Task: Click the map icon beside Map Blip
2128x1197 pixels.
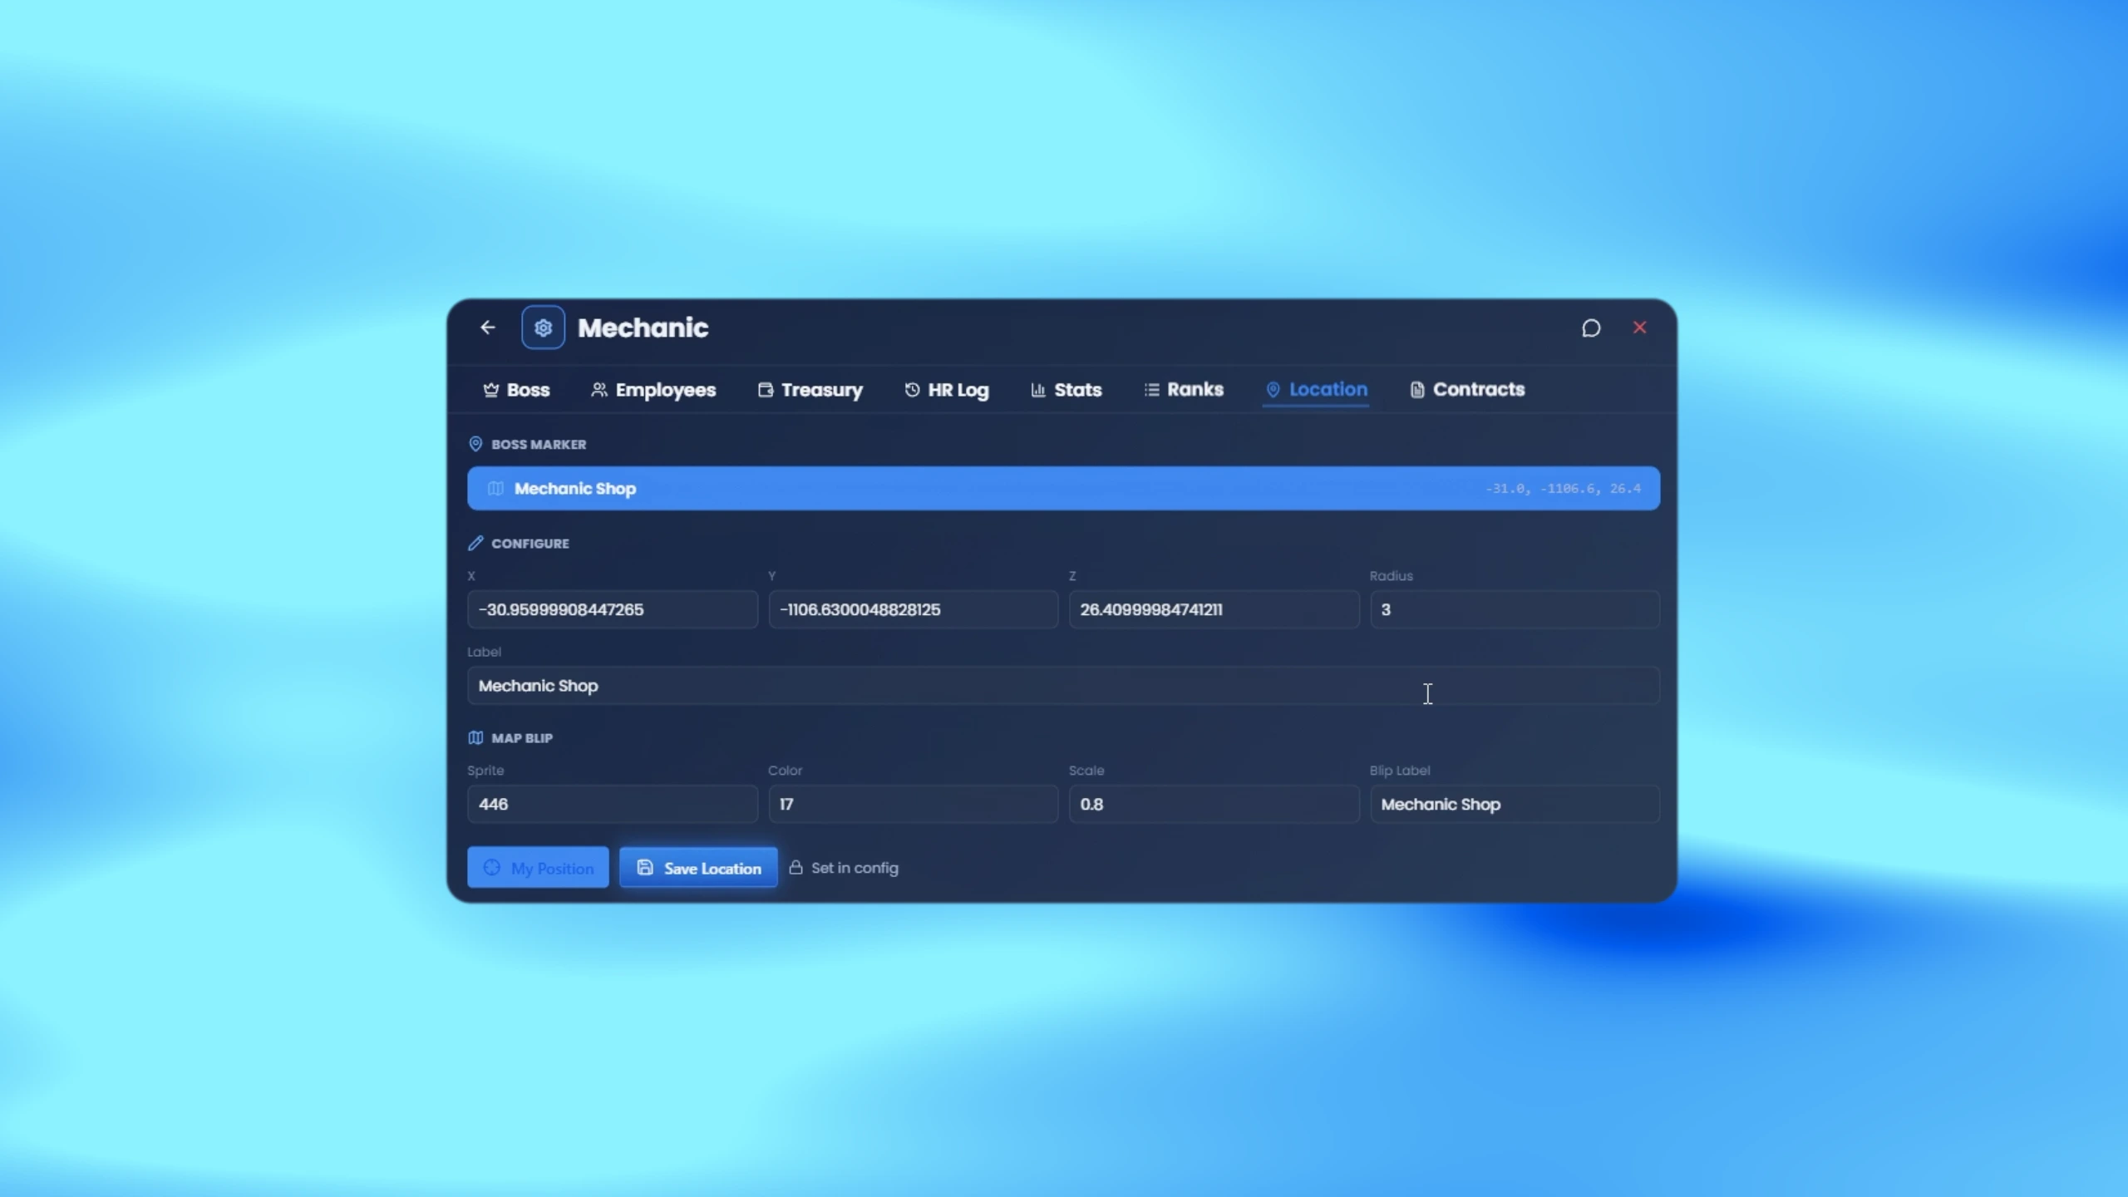Action: point(475,737)
